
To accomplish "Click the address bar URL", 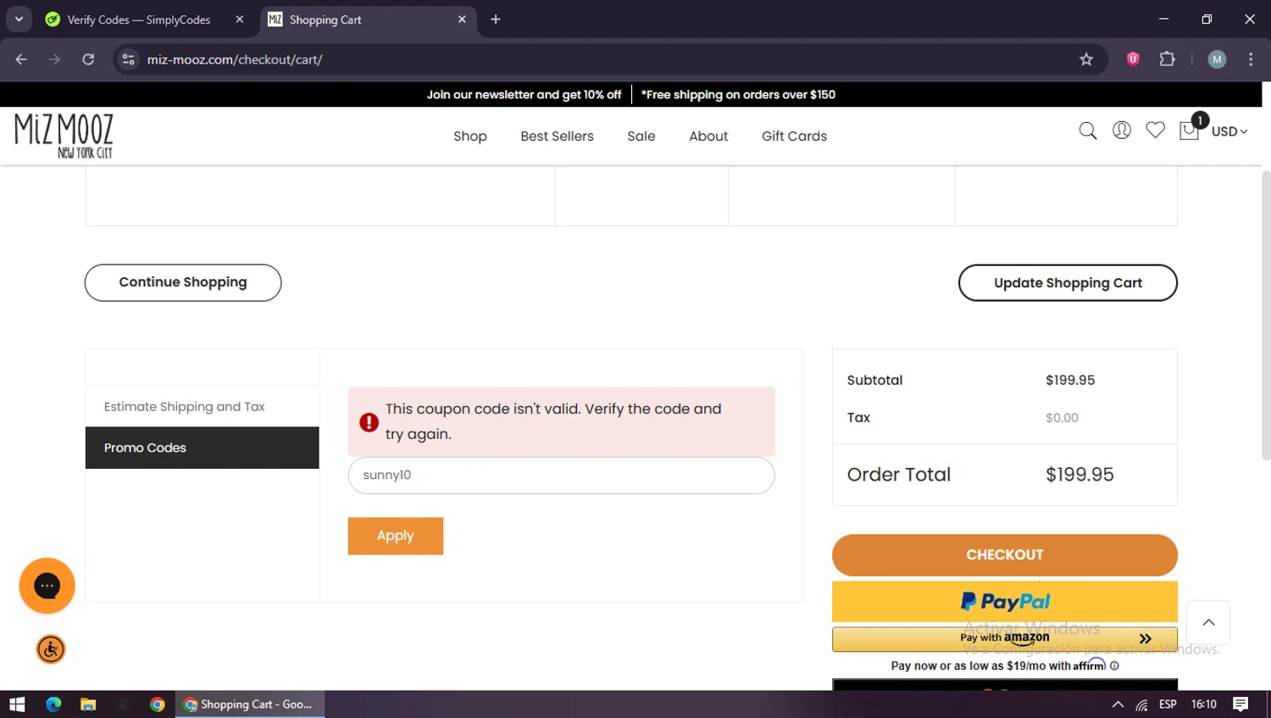I will pyautogui.click(x=235, y=59).
